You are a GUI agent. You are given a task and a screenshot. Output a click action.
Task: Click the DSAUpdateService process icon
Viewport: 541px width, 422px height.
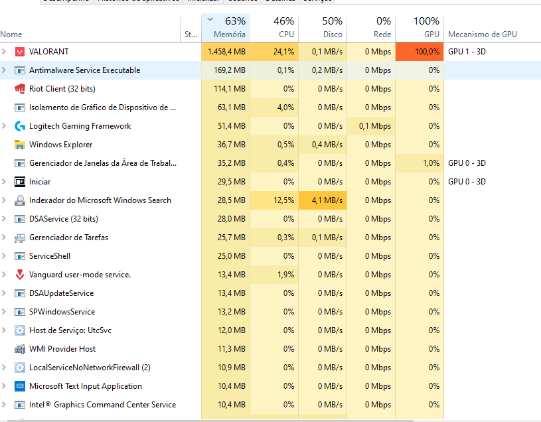pyautogui.click(x=20, y=293)
